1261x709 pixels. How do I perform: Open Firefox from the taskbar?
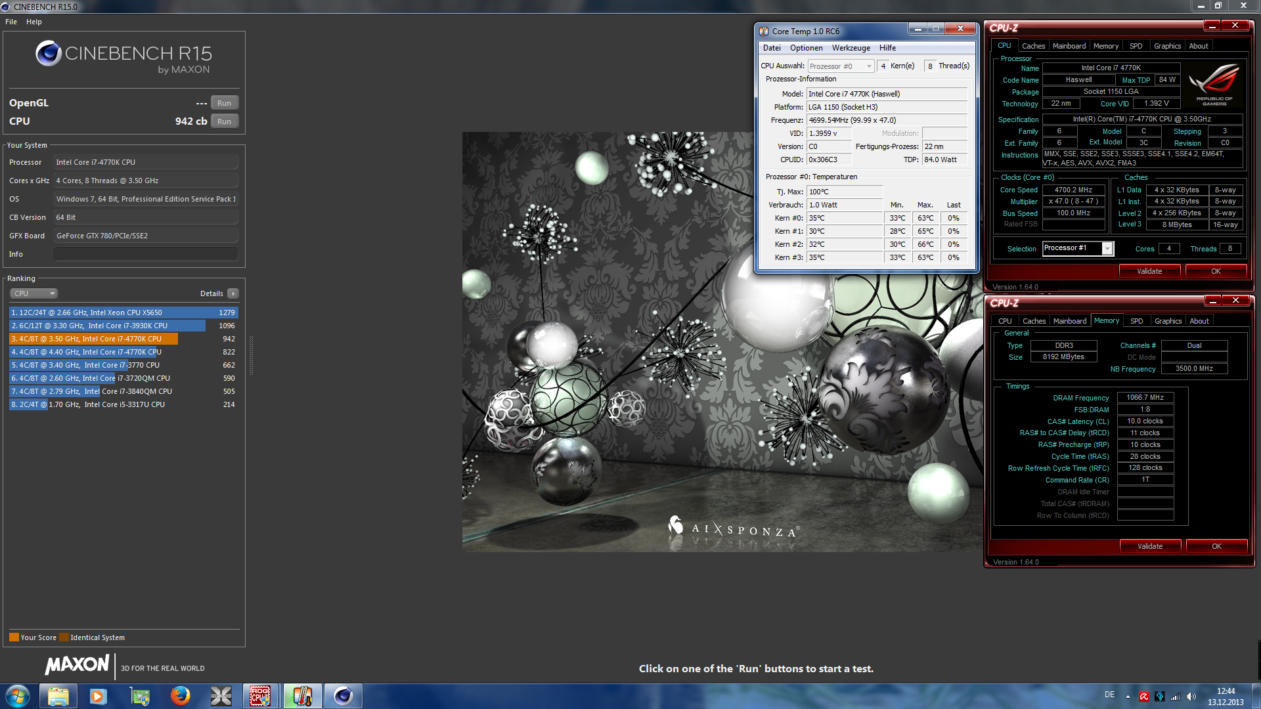(x=180, y=696)
